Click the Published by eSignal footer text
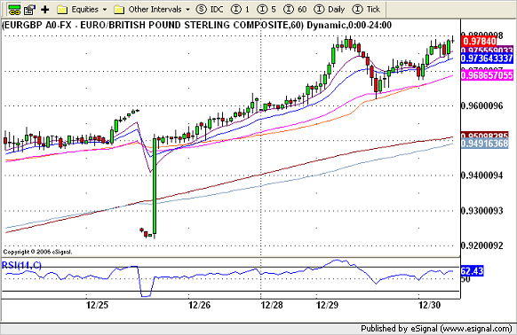 point(436,329)
